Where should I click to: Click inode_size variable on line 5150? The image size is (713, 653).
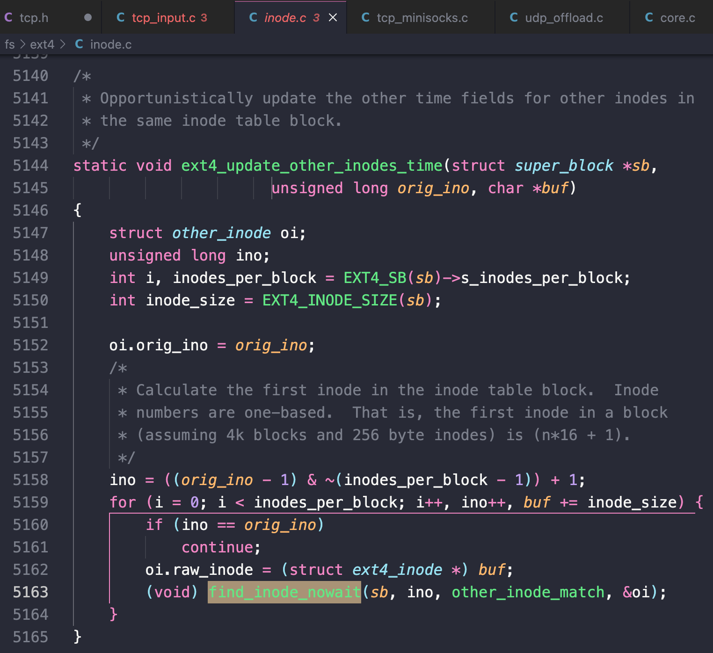[x=190, y=300]
